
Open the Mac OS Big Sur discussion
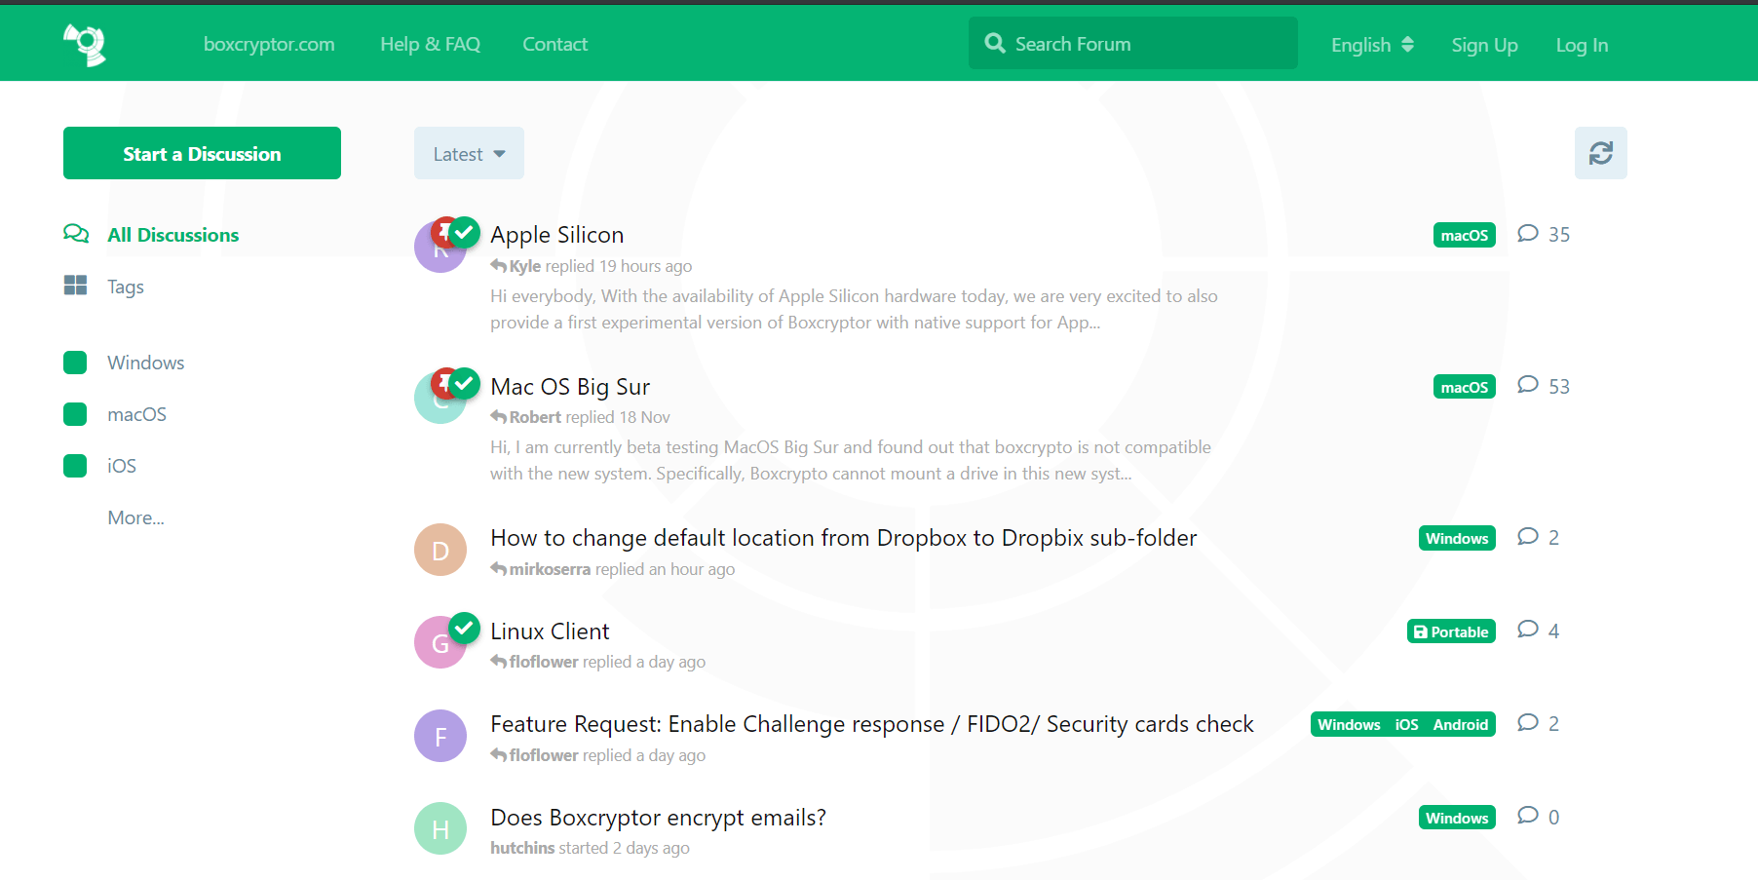coord(570,387)
